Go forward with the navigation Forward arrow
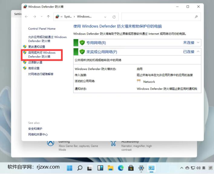 click(35, 17)
